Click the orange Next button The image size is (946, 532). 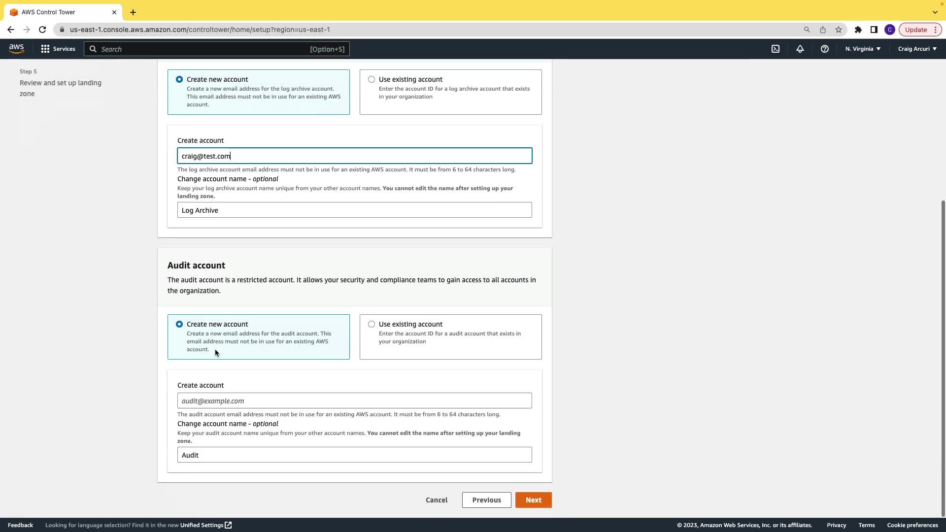coord(533,500)
